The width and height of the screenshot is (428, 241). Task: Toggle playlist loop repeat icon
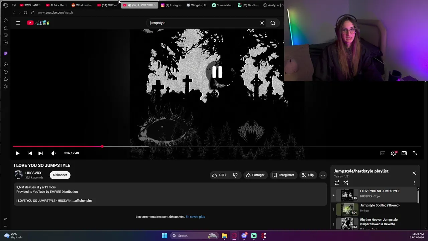(337, 183)
